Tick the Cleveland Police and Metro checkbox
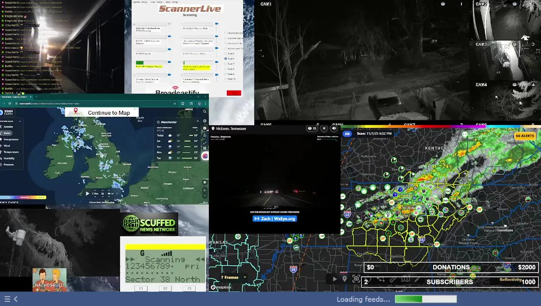The height and width of the screenshot is (306, 541). pyautogui.click(x=181, y=75)
